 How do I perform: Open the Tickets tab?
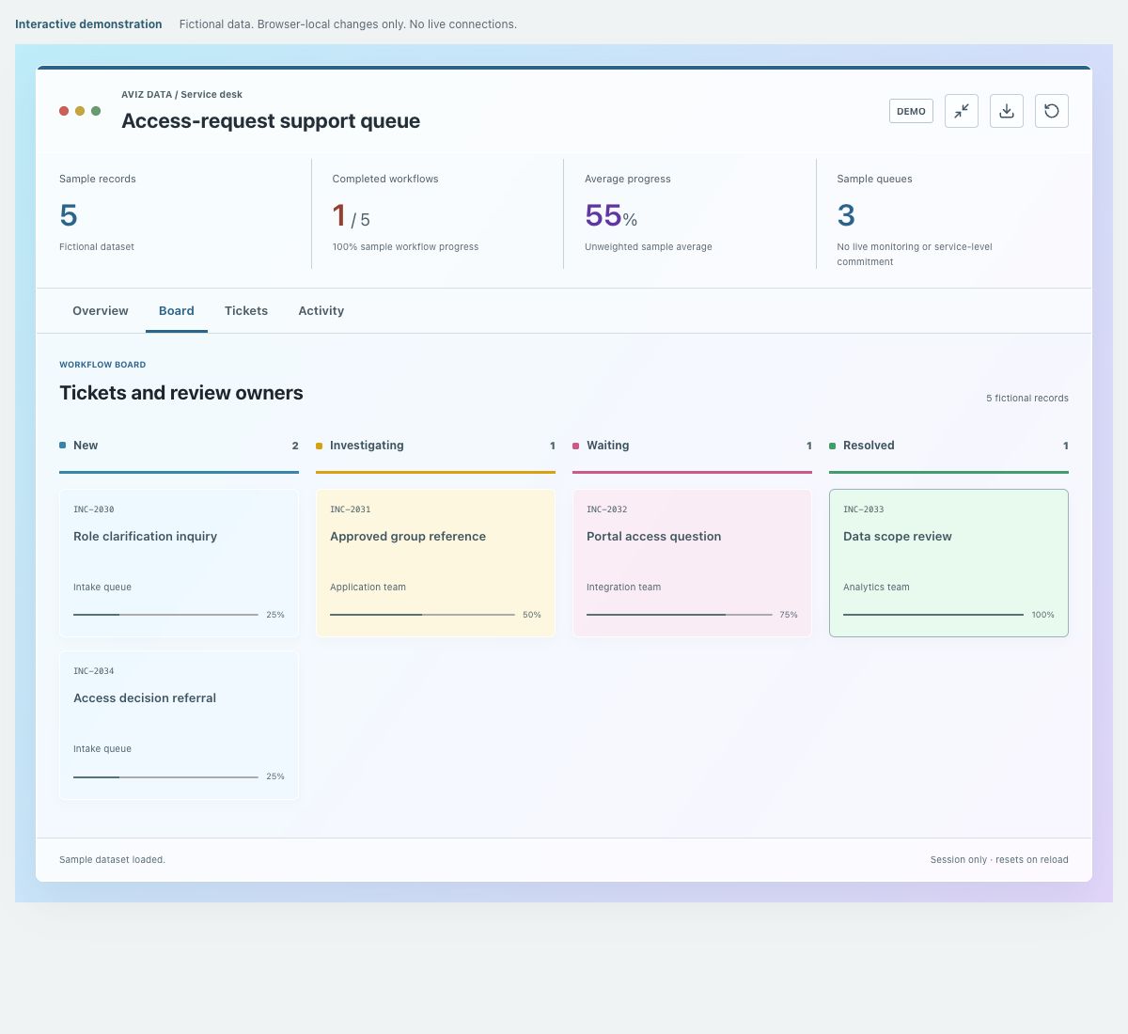click(246, 311)
